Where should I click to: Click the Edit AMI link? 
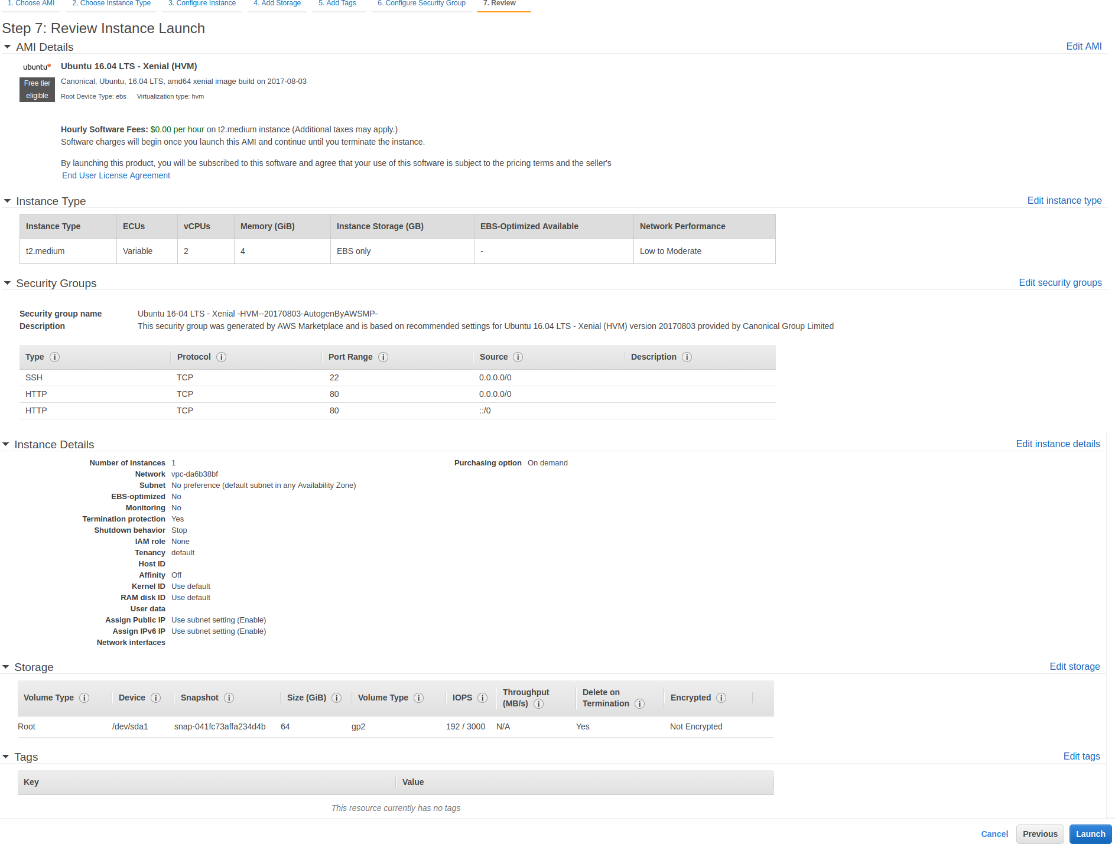1084,47
